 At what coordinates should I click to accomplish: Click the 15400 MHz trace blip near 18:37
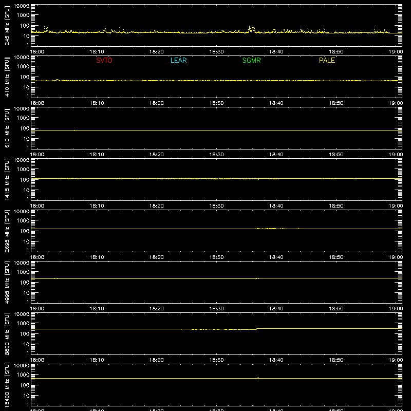tap(258, 378)
